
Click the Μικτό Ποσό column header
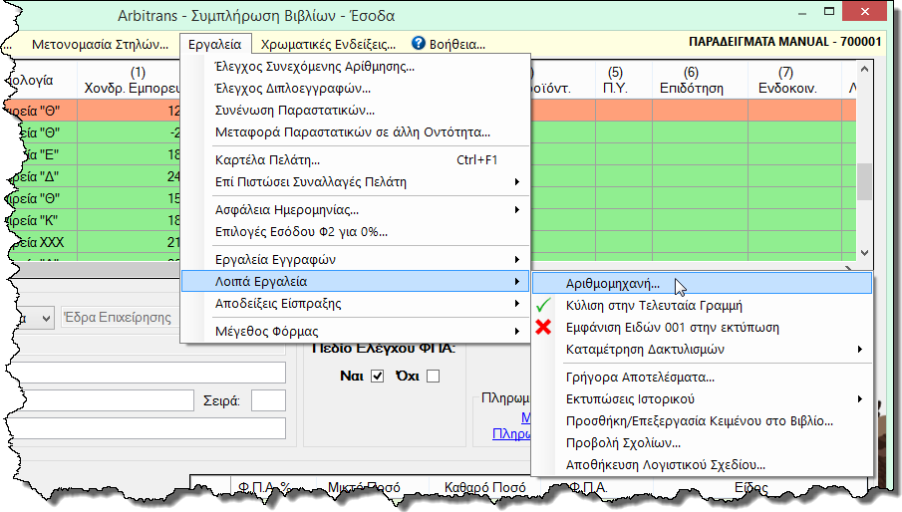click(x=364, y=487)
